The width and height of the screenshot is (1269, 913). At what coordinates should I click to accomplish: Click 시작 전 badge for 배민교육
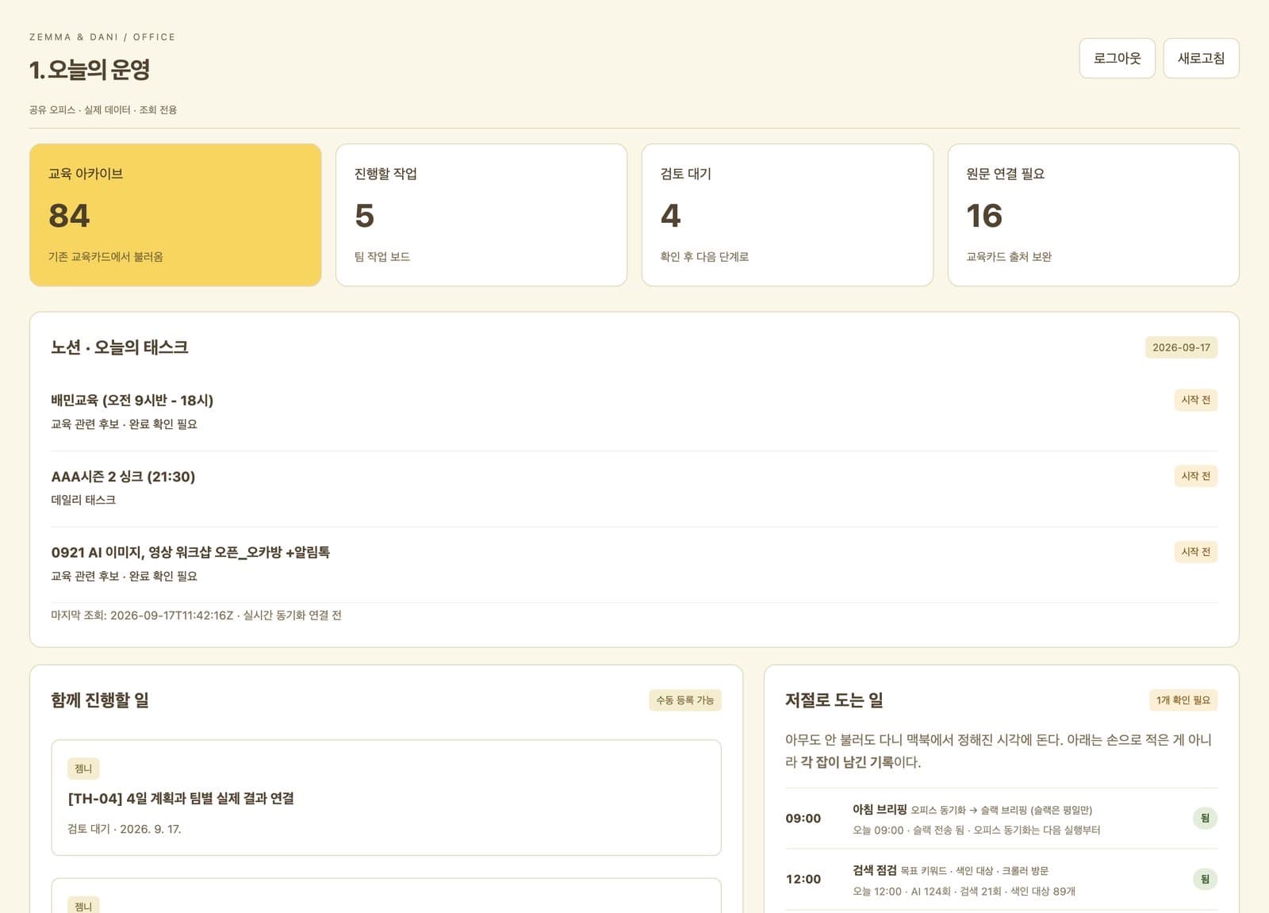1195,400
